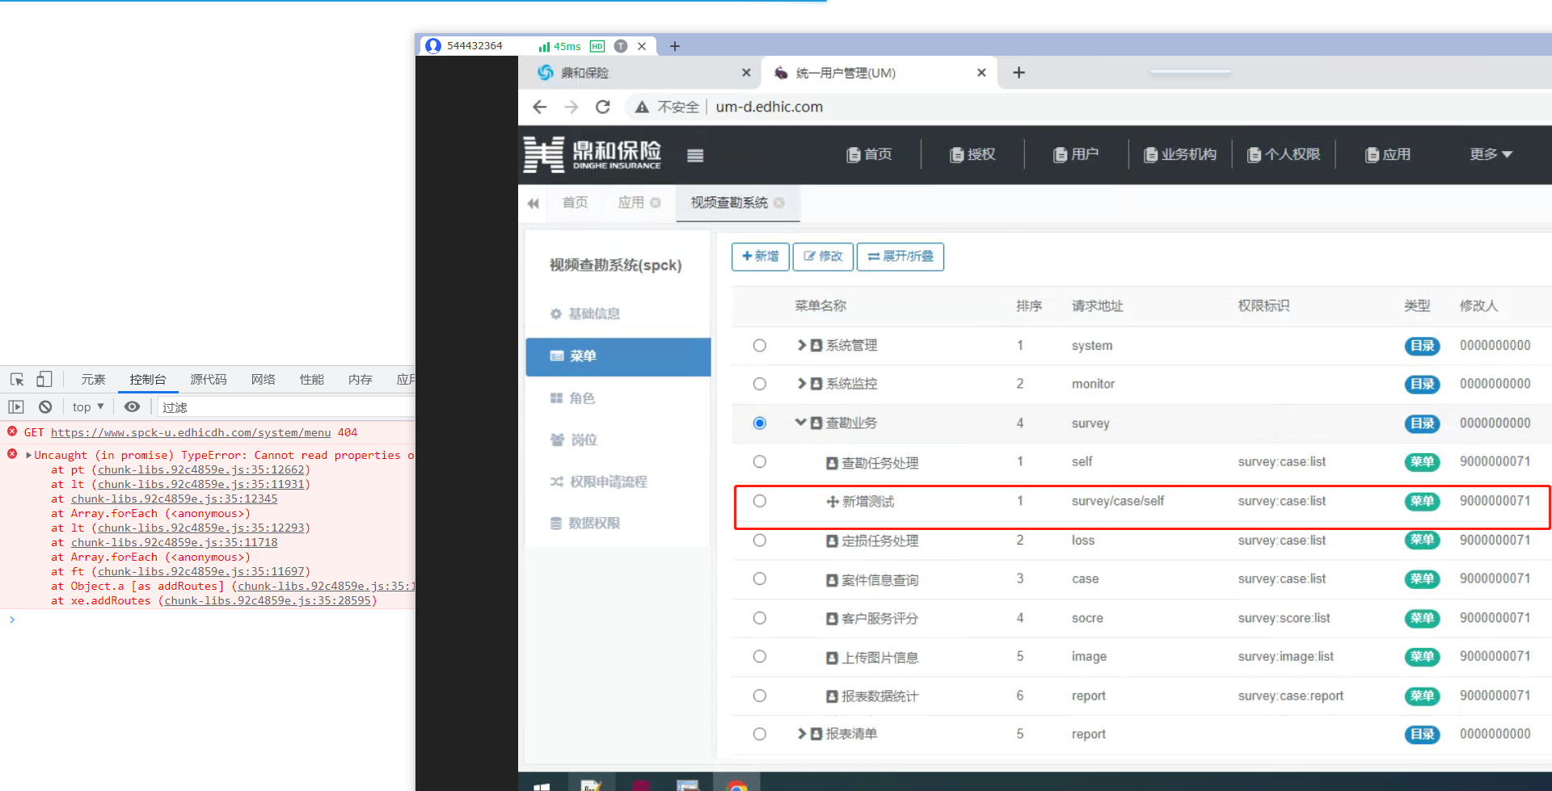1552x791 pixels.
Task: Collapse the 查勘业务 tree row
Action: (801, 422)
